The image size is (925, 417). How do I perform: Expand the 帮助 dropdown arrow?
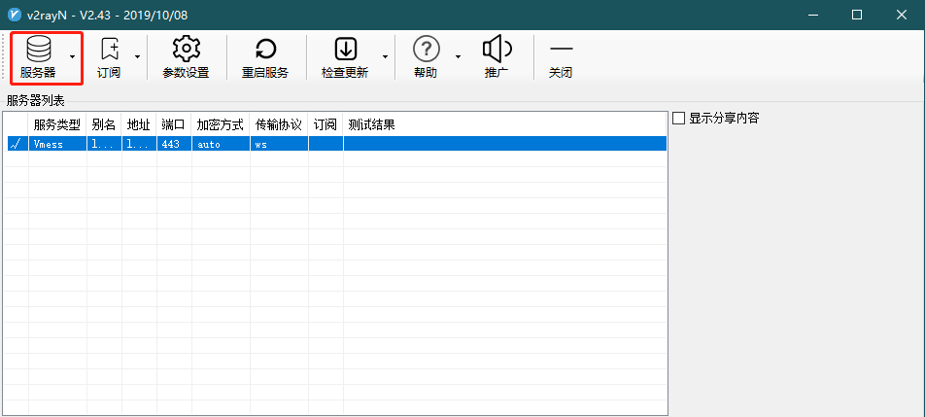click(x=458, y=57)
